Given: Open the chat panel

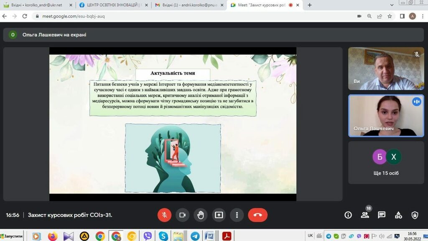Looking at the screenshot, I should point(382,215).
